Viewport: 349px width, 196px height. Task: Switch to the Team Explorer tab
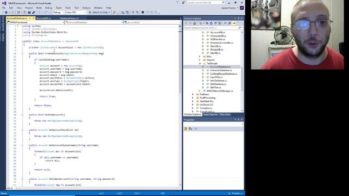pos(210,114)
